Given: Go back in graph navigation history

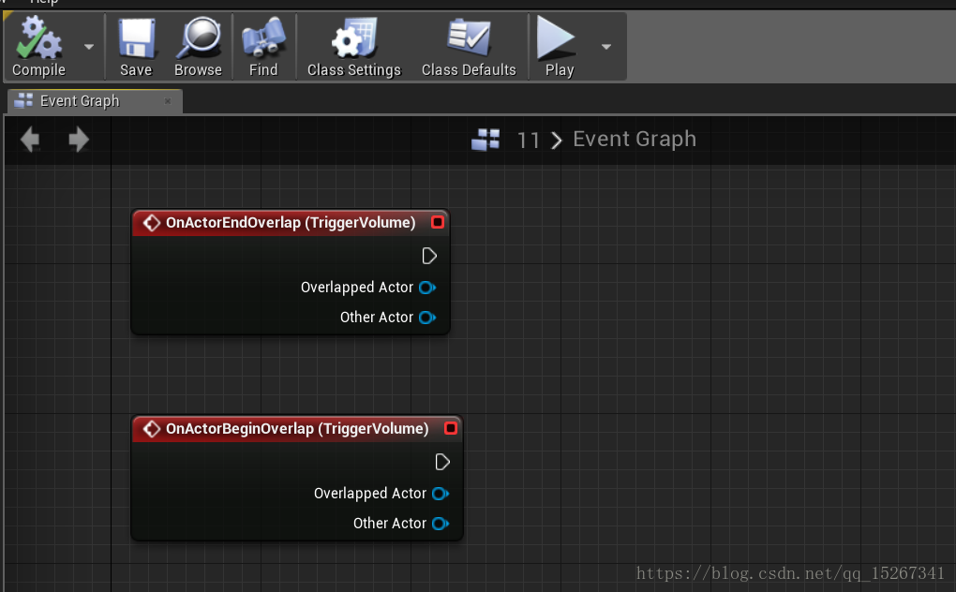Looking at the screenshot, I should tap(30, 140).
